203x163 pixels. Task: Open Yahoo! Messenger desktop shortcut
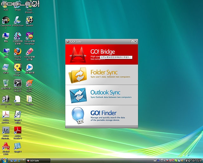click(29, 38)
